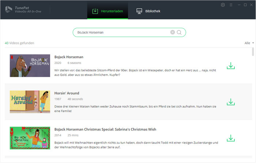Screen dimensions: 256x163
Task: Click the search box with BoJack Horseman
Action: [x=121, y=32]
